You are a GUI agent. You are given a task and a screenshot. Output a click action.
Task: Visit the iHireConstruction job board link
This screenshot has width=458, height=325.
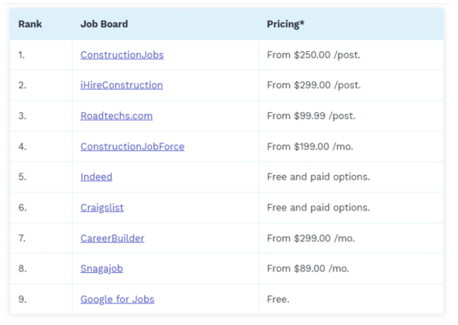pyautogui.click(x=122, y=85)
